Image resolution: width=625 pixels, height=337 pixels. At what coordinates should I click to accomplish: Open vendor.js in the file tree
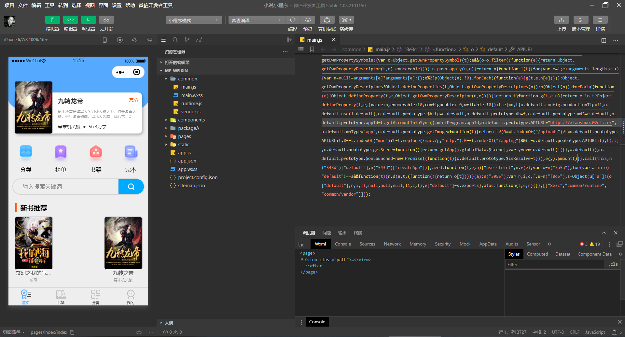point(226,112)
